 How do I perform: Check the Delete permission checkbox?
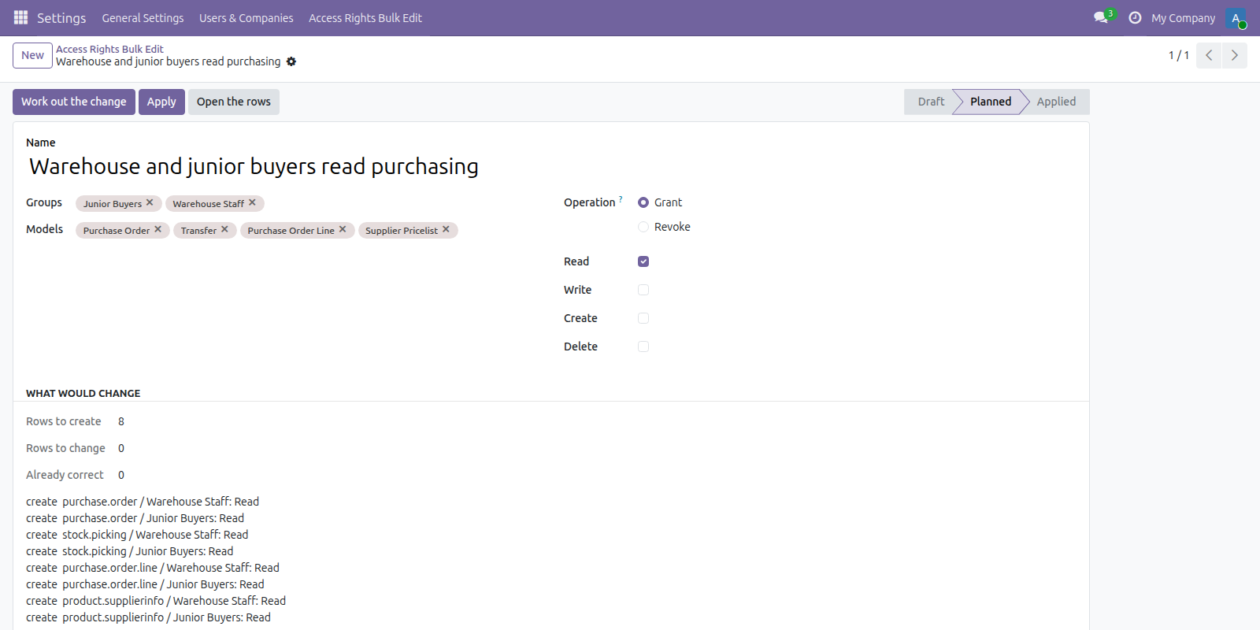pyautogui.click(x=643, y=346)
